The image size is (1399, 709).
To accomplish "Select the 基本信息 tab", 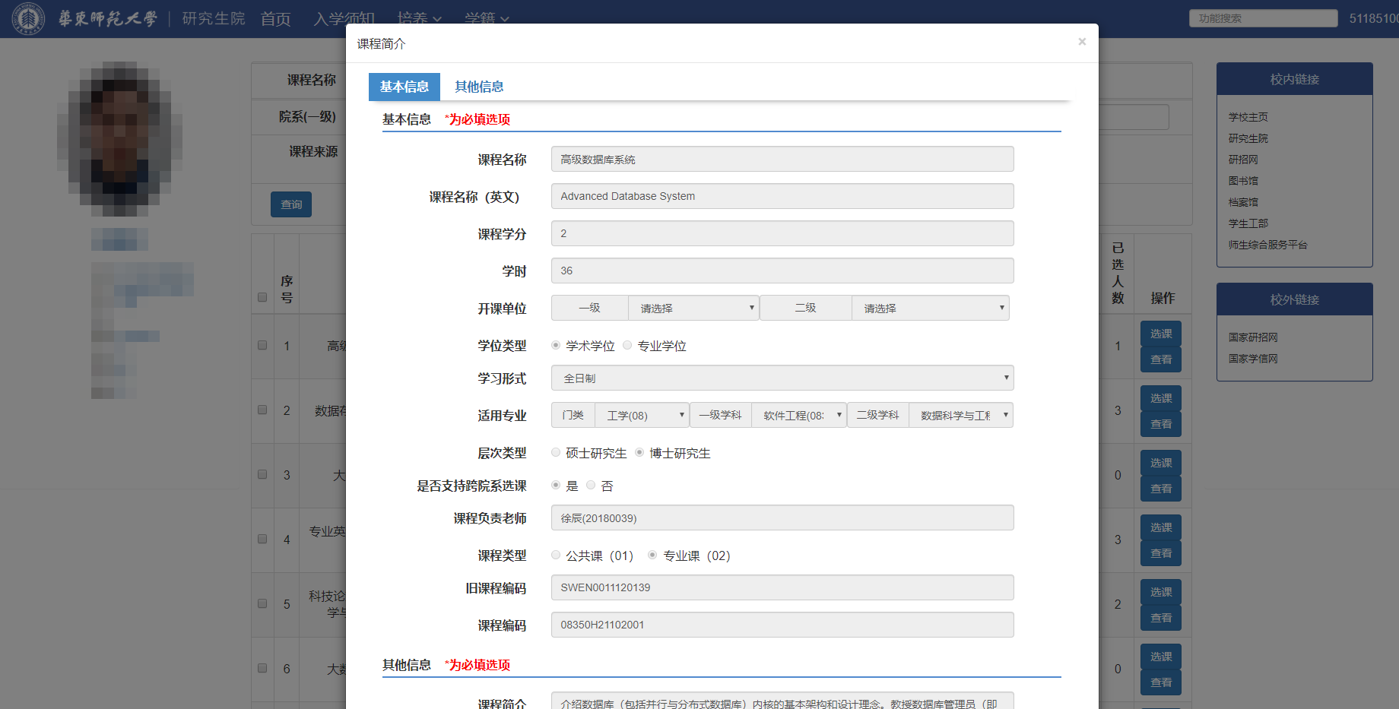I will tap(404, 87).
